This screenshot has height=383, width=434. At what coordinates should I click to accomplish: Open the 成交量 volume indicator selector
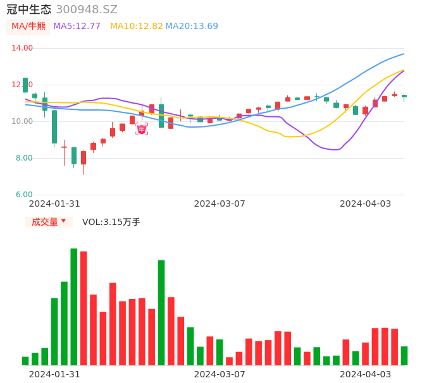click(45, 222)
